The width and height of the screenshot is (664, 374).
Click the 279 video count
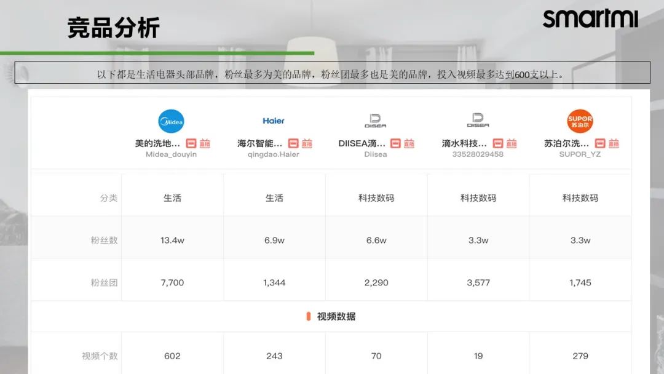[580, 356]
